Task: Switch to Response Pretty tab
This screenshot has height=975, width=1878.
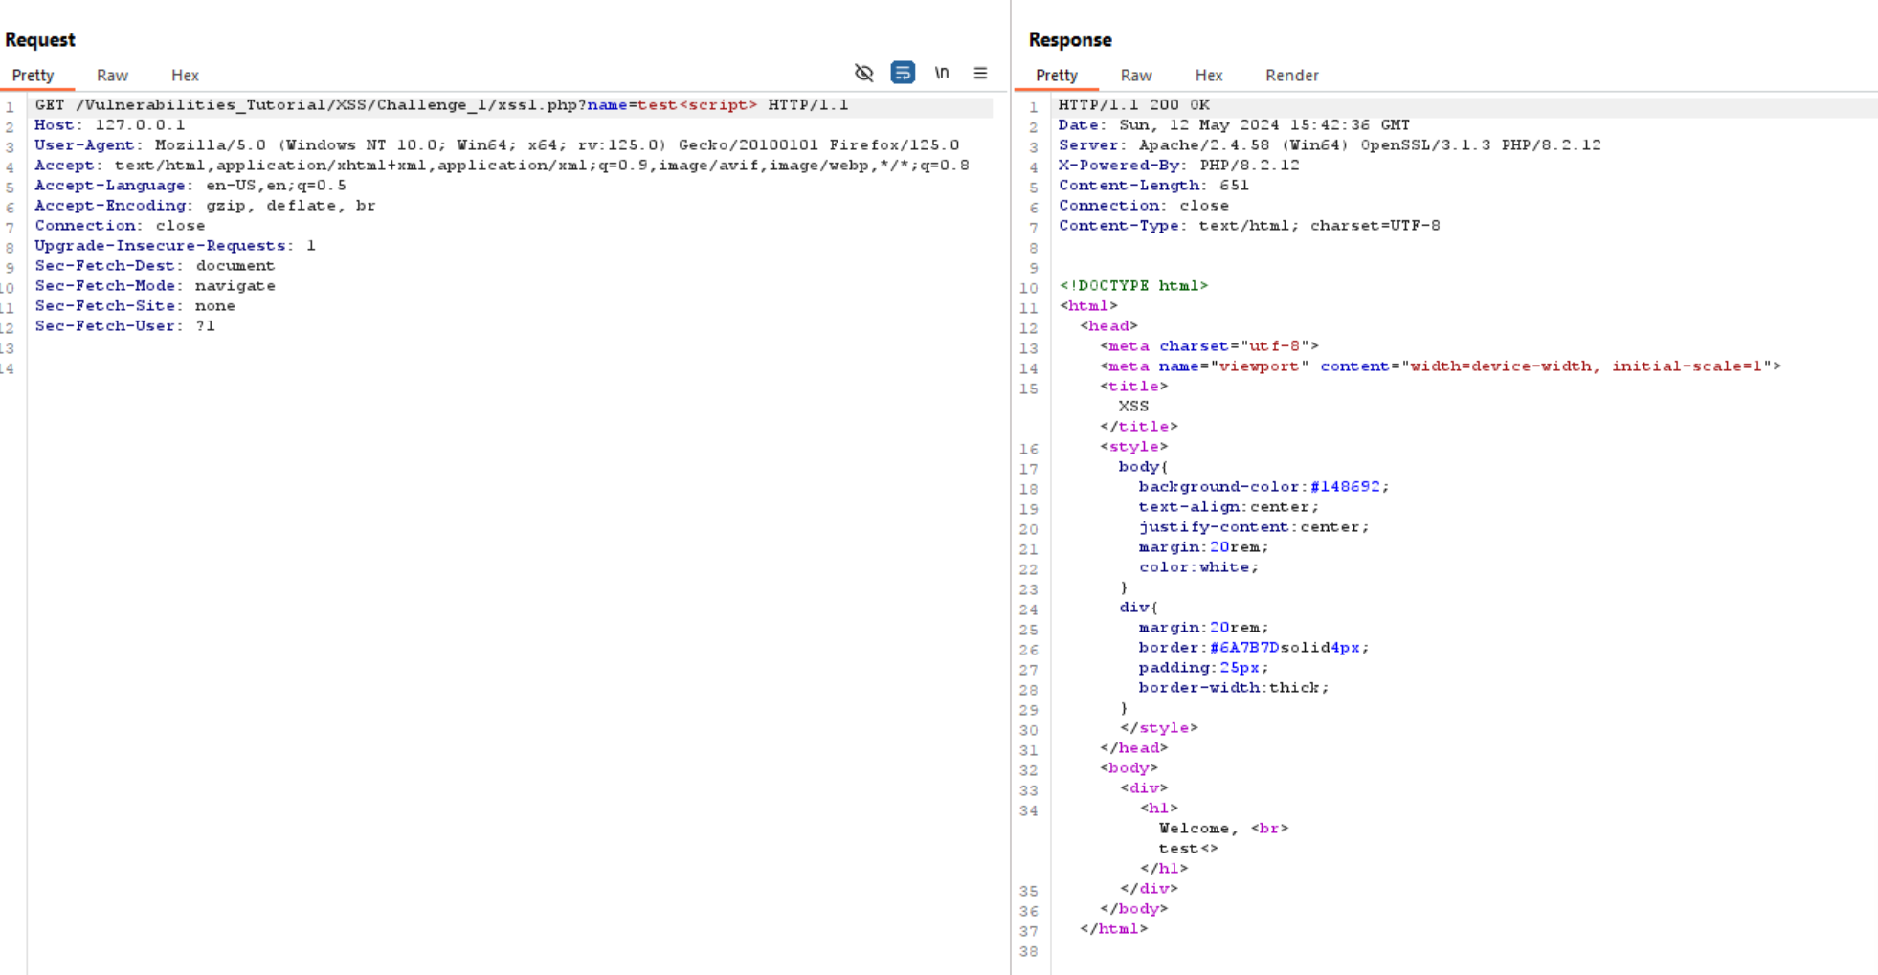Action: 1057,76
